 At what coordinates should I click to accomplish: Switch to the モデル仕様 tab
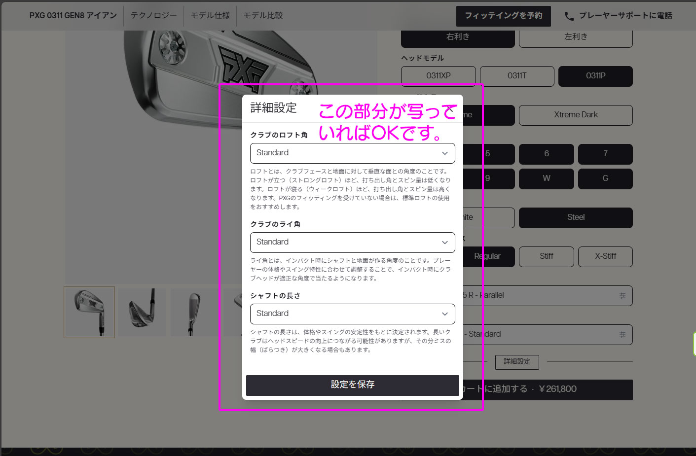pos(210,16)
